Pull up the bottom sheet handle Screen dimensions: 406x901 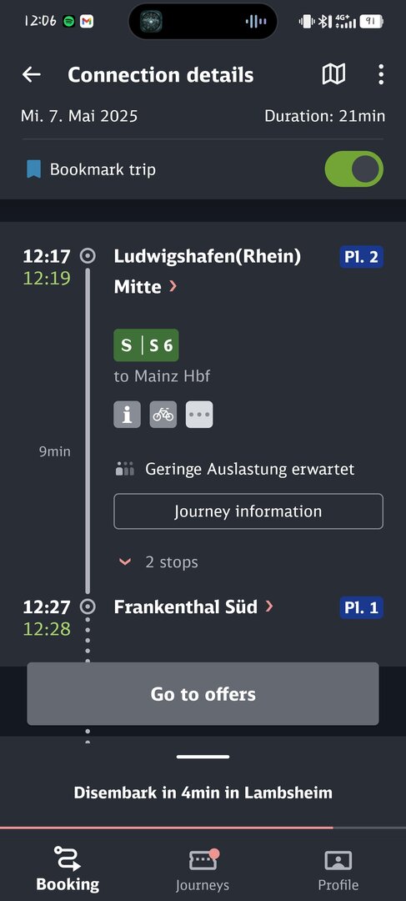click(x=203, y=756)
